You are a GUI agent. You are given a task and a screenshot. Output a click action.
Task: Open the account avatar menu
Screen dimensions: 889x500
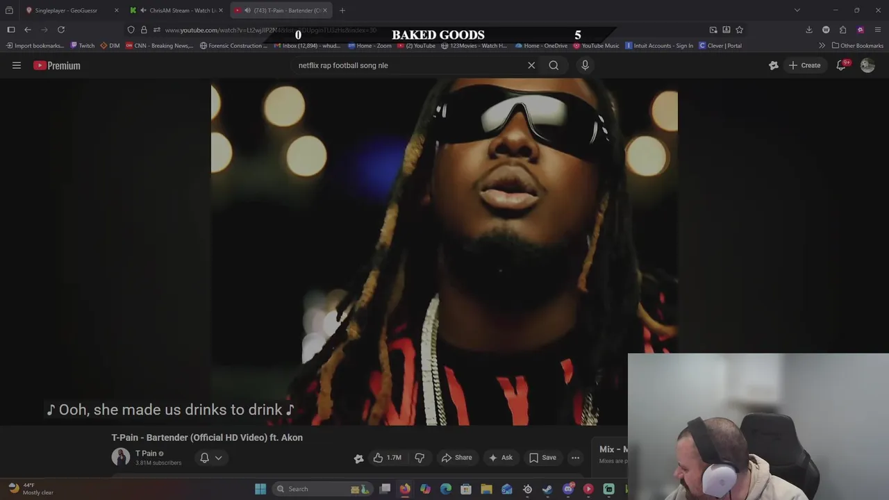click(867, 65)
